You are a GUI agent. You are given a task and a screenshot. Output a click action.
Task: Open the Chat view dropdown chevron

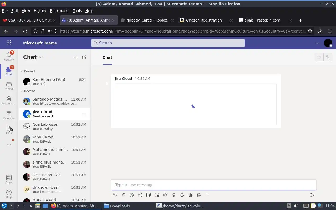coord(41,57)
